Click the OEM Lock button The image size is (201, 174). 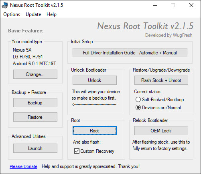(x=161, y=131)
